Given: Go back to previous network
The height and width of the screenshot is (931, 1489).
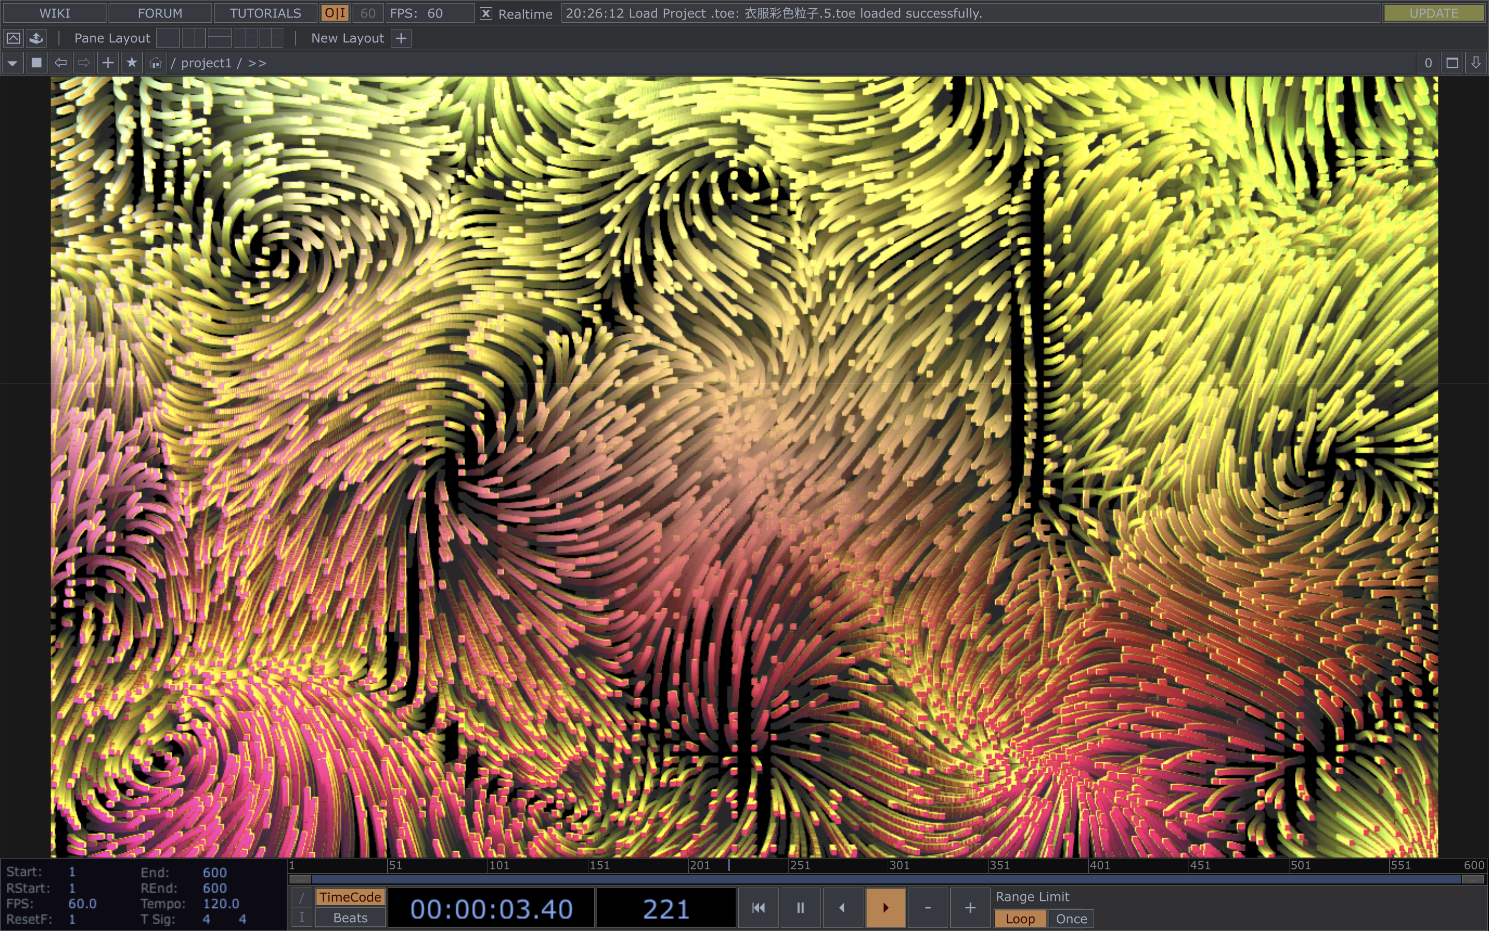Looking at the screenshot, I should [60, 63].
